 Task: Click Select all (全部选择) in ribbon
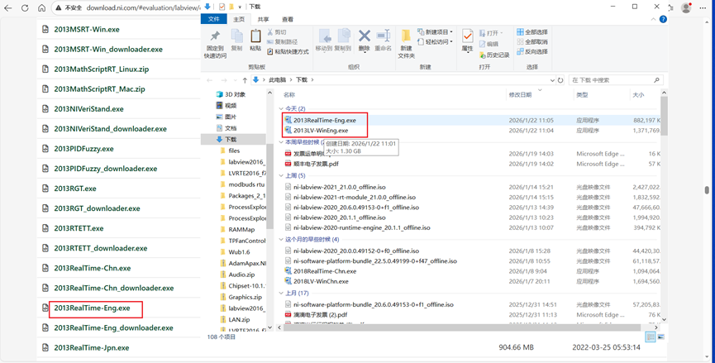click(x=532, y=32)
